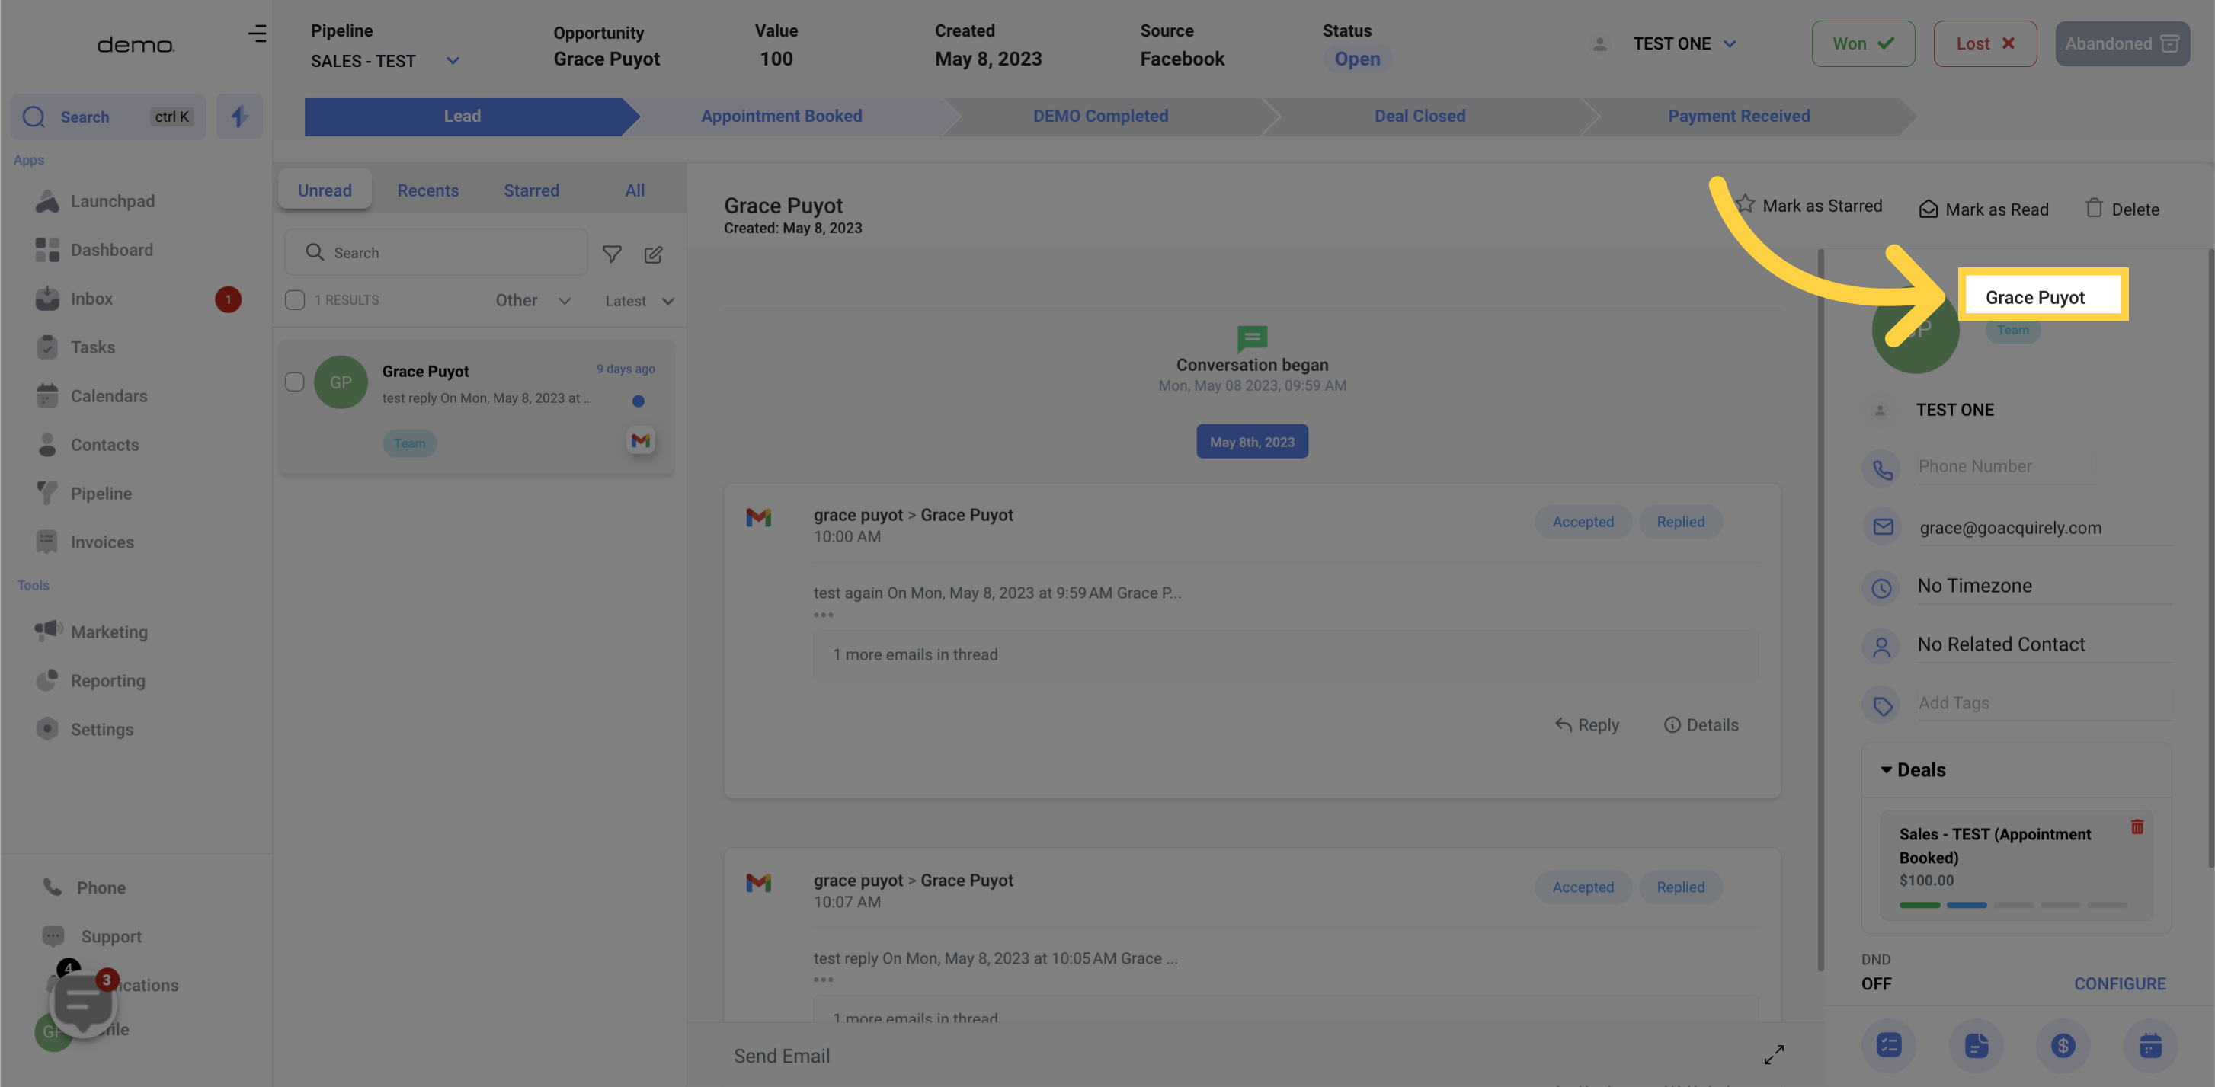The height and width of the screenshot is (1087, 2215).
Task: Open the notes document icon at bottom
Action: [1976, 1046]
